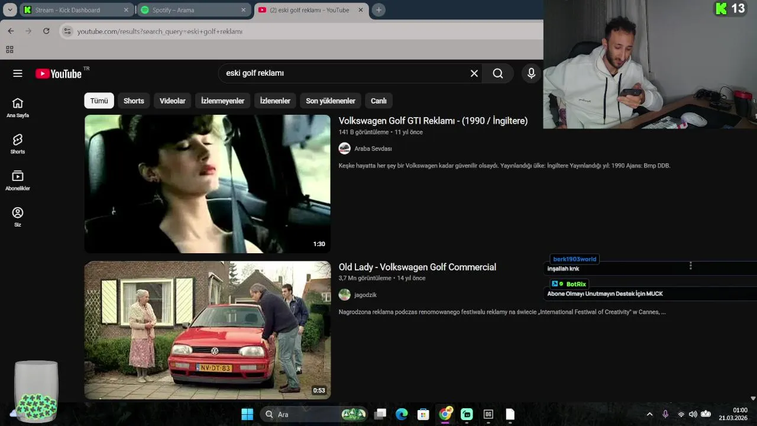The width and height of the screenshot is (757, 426).
Task: Launch Microsoft Edge from taskbar
Action: pyautogui.click(x=402, y=414)
